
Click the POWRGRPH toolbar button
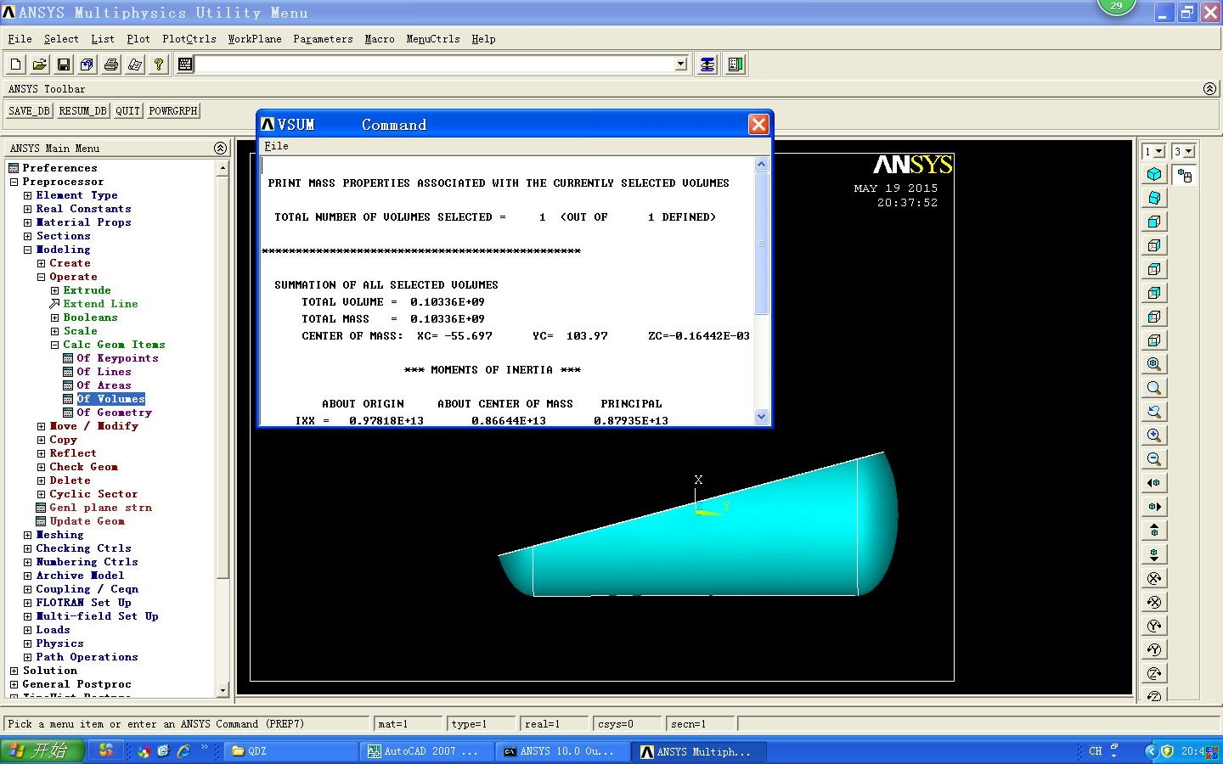(173, 111)
